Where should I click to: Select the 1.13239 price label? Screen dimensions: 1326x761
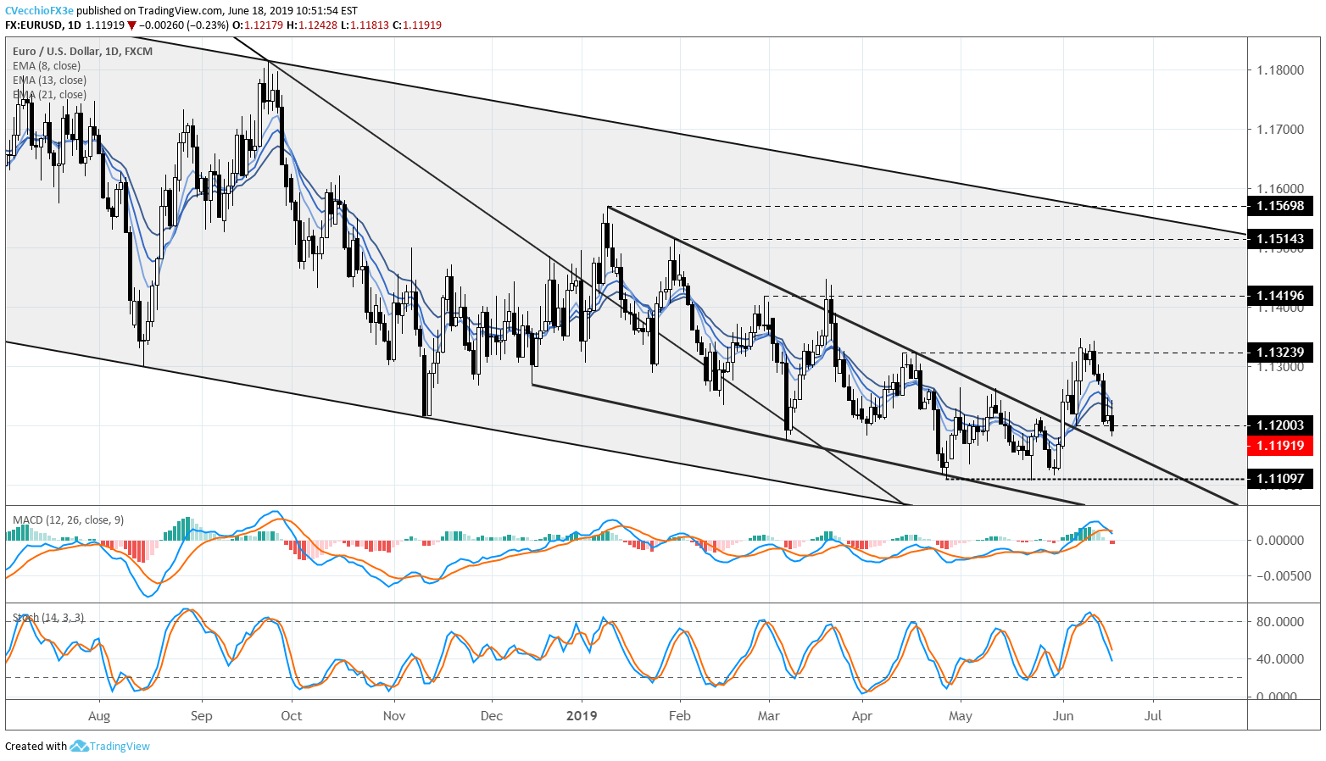(1280, 353)
